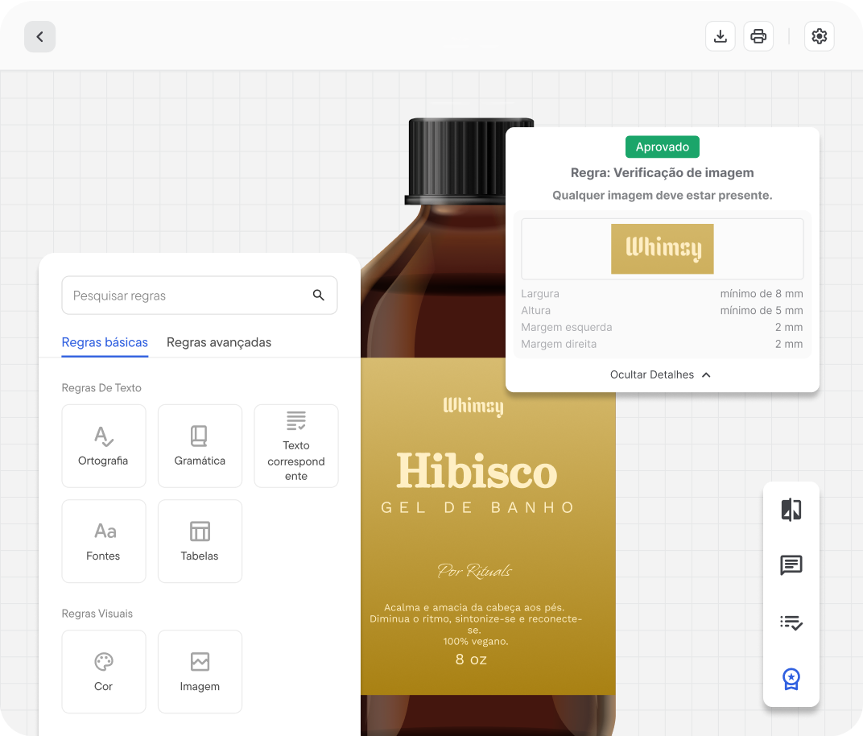Click the back arrow button

(39, 37)
